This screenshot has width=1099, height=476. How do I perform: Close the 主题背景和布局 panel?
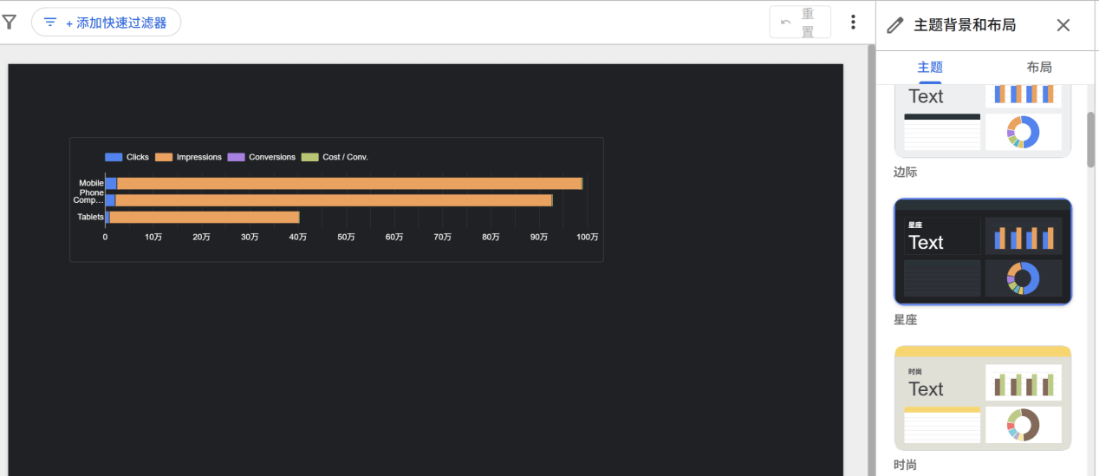[1063, 25]
